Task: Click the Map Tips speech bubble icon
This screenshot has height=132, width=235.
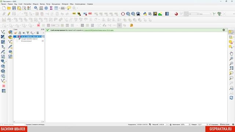Action: coord(69,8)
